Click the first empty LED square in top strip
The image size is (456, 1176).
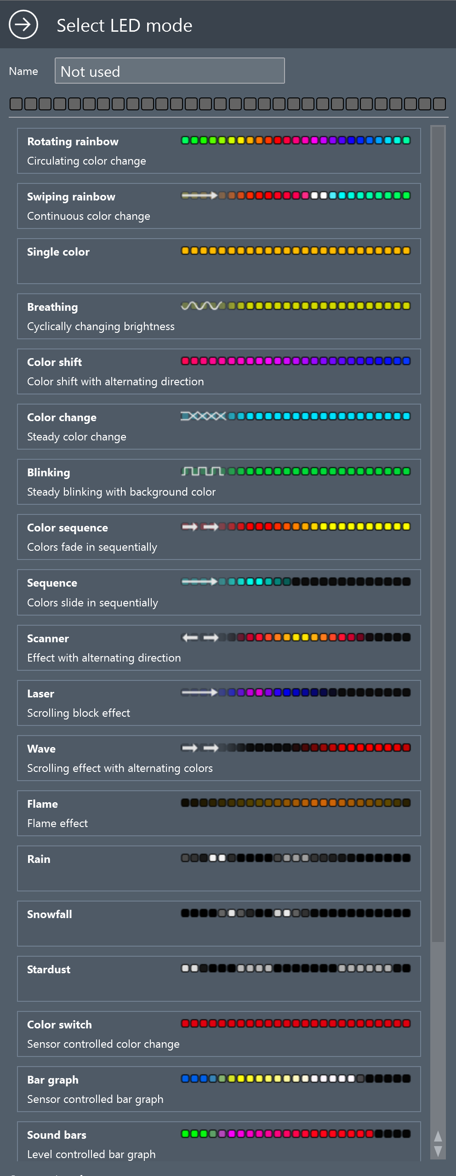pos(17,104)
